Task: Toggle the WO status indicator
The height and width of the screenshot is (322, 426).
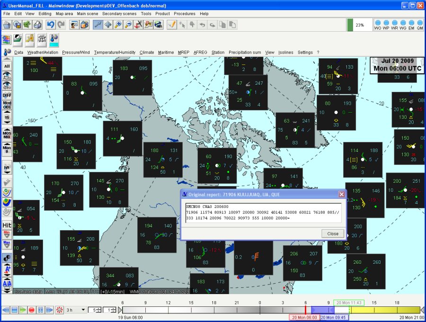Action: click(378, 25)
